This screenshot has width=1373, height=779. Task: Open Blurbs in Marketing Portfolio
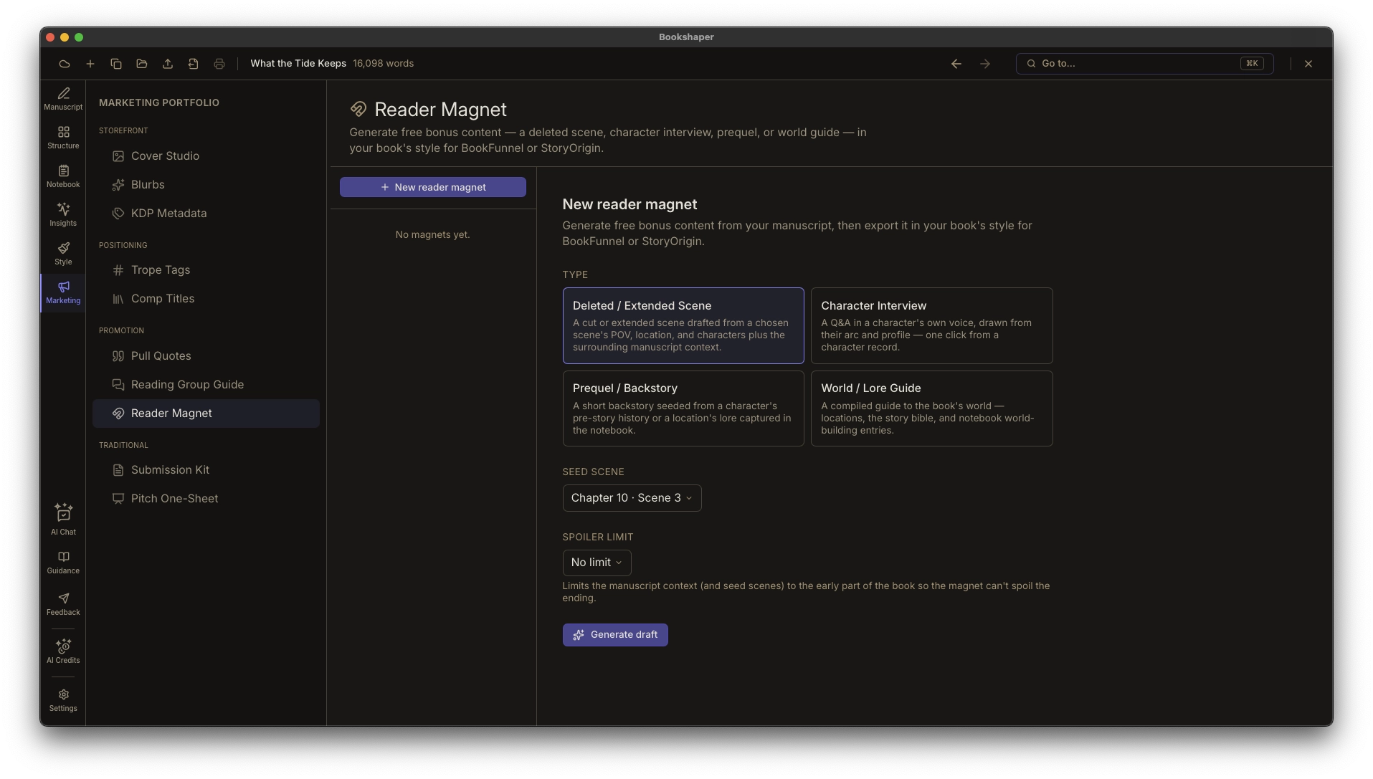206,185
